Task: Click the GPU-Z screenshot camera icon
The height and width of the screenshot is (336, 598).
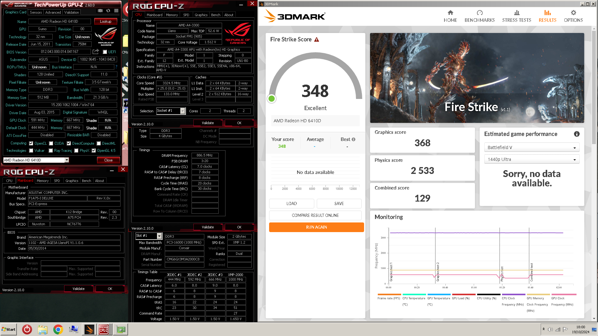Action: tap(100, 11)
